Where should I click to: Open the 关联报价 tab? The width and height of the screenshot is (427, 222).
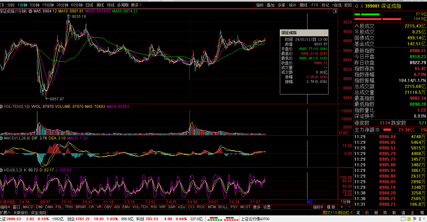click(x=21, y=213)
